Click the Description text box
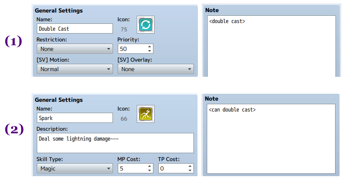 pyautogui.click(x=115, y=143)
